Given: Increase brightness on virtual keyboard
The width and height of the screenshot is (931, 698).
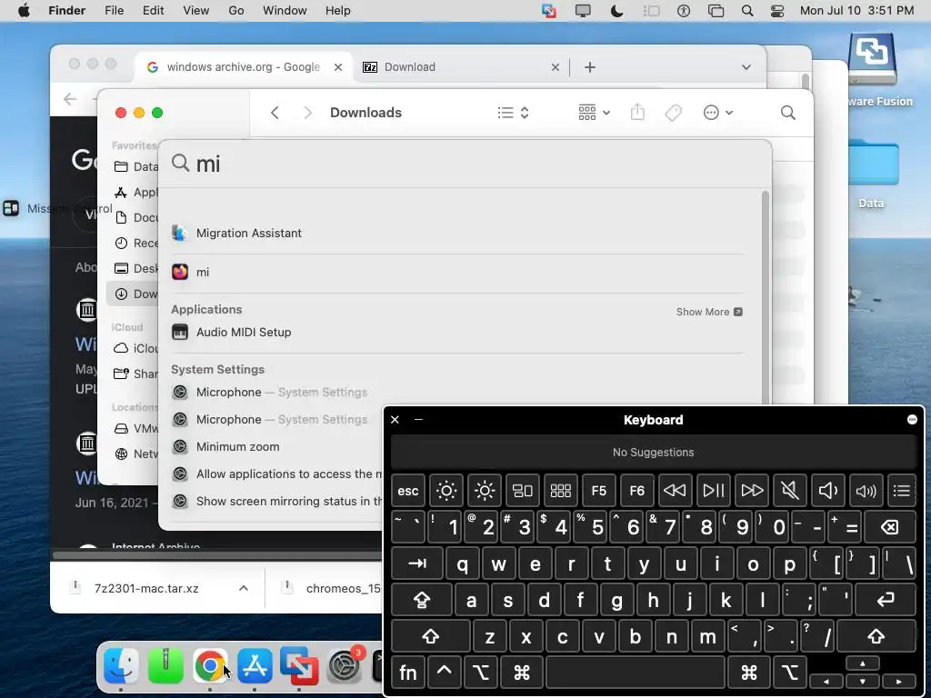Looking at the screenshot, I should (x=485, y=491).
